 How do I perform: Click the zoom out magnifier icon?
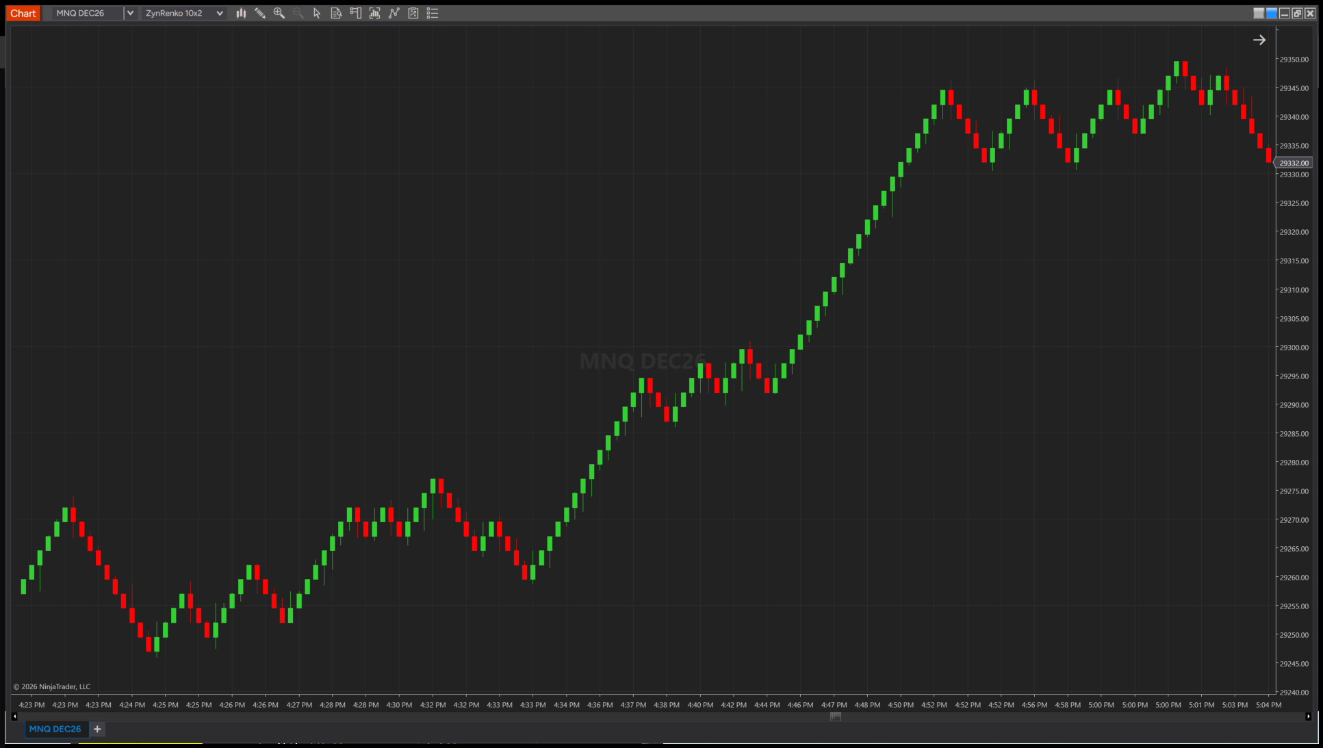point(298,13)
